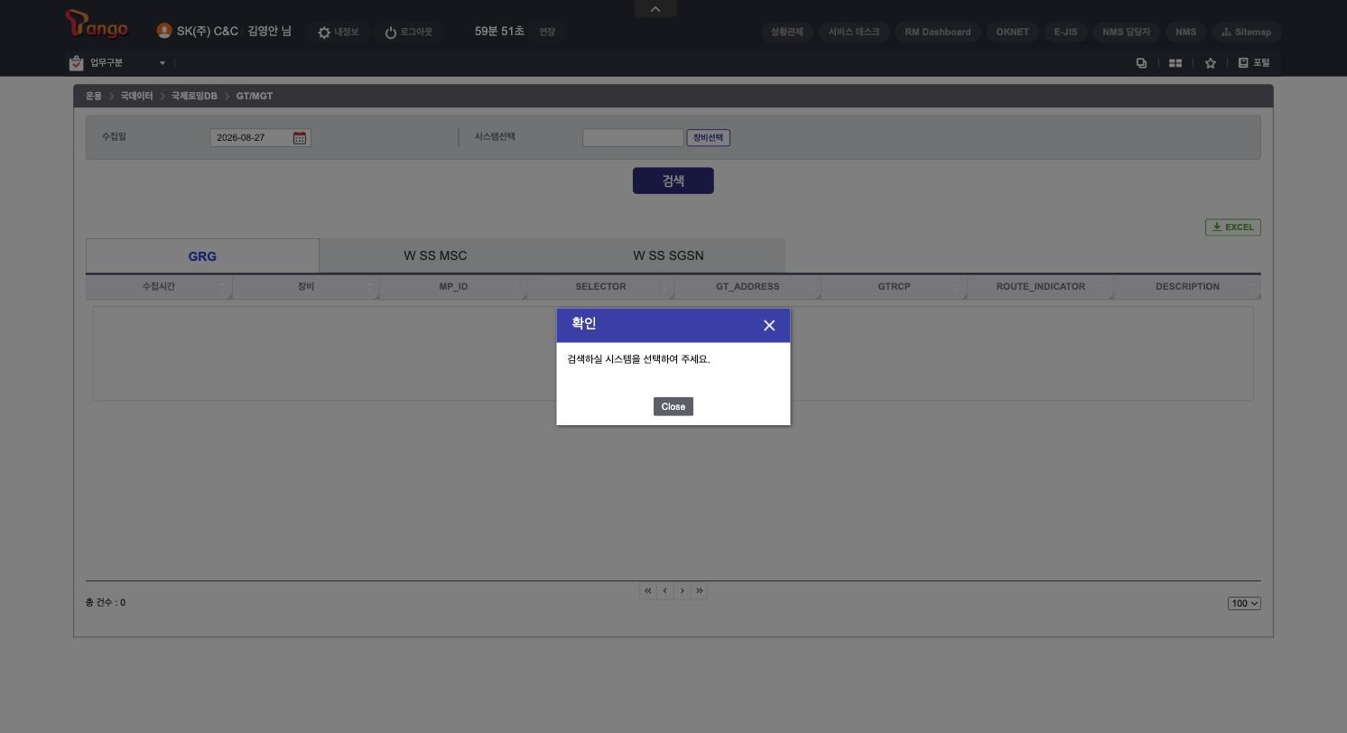The image size is (1347, 733).
Task: Switch to the grid layout view icon
Action: pos(1175,63)
